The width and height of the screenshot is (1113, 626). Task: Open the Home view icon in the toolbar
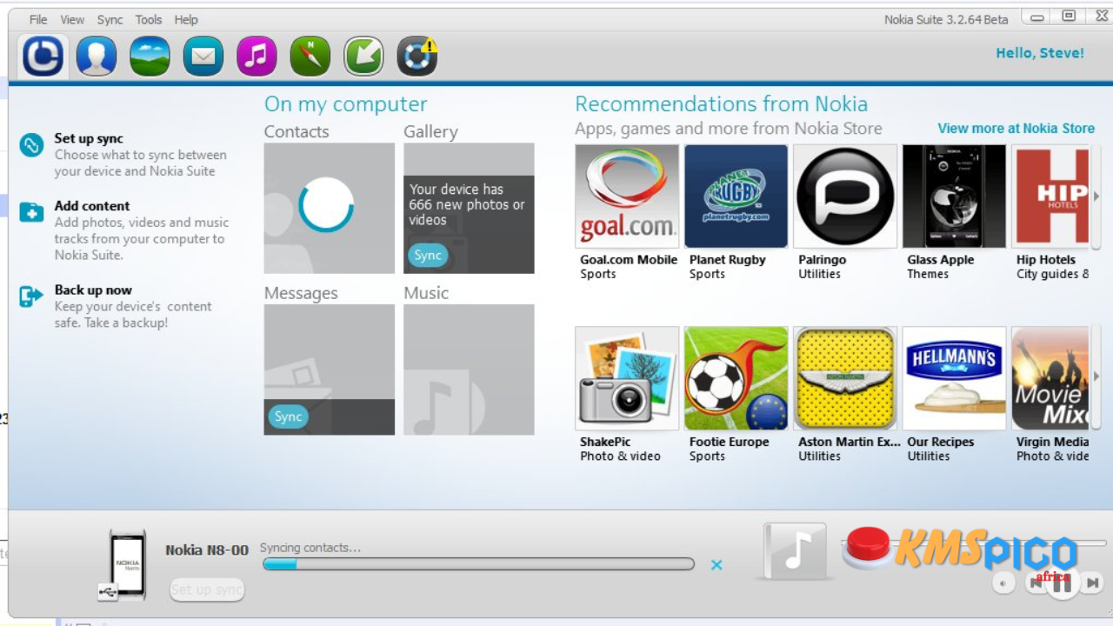click(43, 57)
